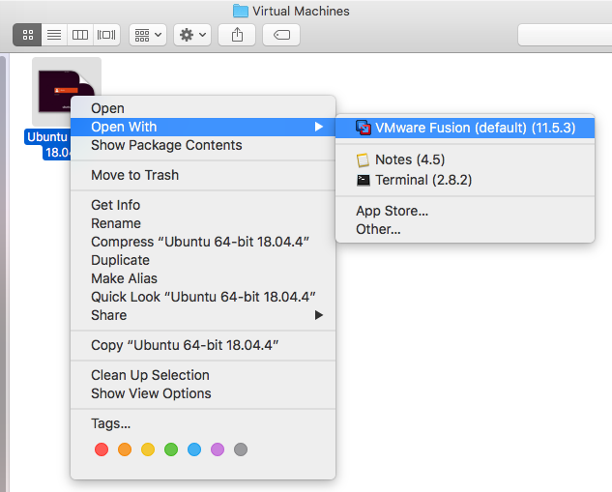612x492 pixels.
Task: Apply the green tag color
Action: (171, 449)
